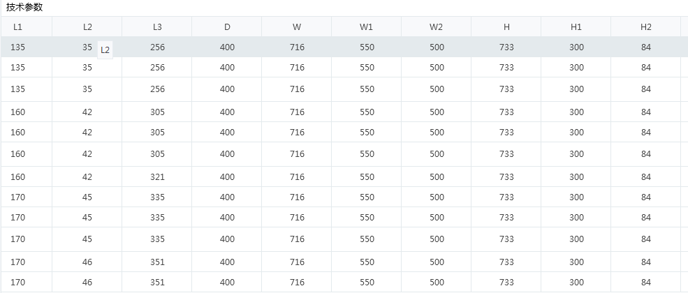Select the 160 cell in the 321 row
Screen dimensions: 688x293
pos(17,177)
